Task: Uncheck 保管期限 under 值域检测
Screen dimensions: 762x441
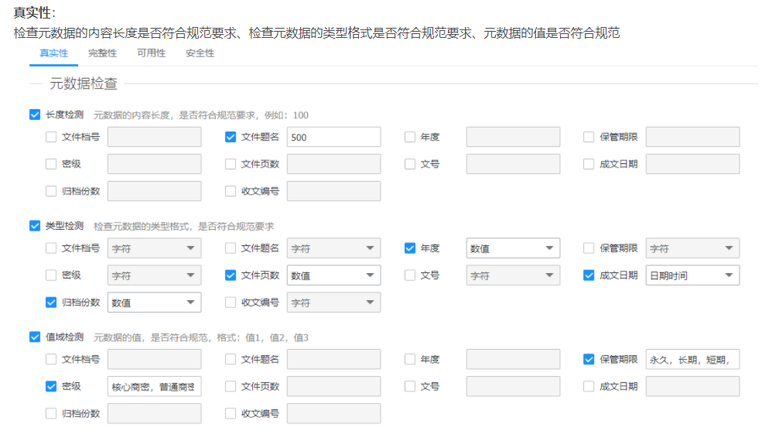Action: [x=589, y=359]
